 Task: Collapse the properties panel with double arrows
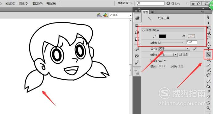[x=203, y=9]
